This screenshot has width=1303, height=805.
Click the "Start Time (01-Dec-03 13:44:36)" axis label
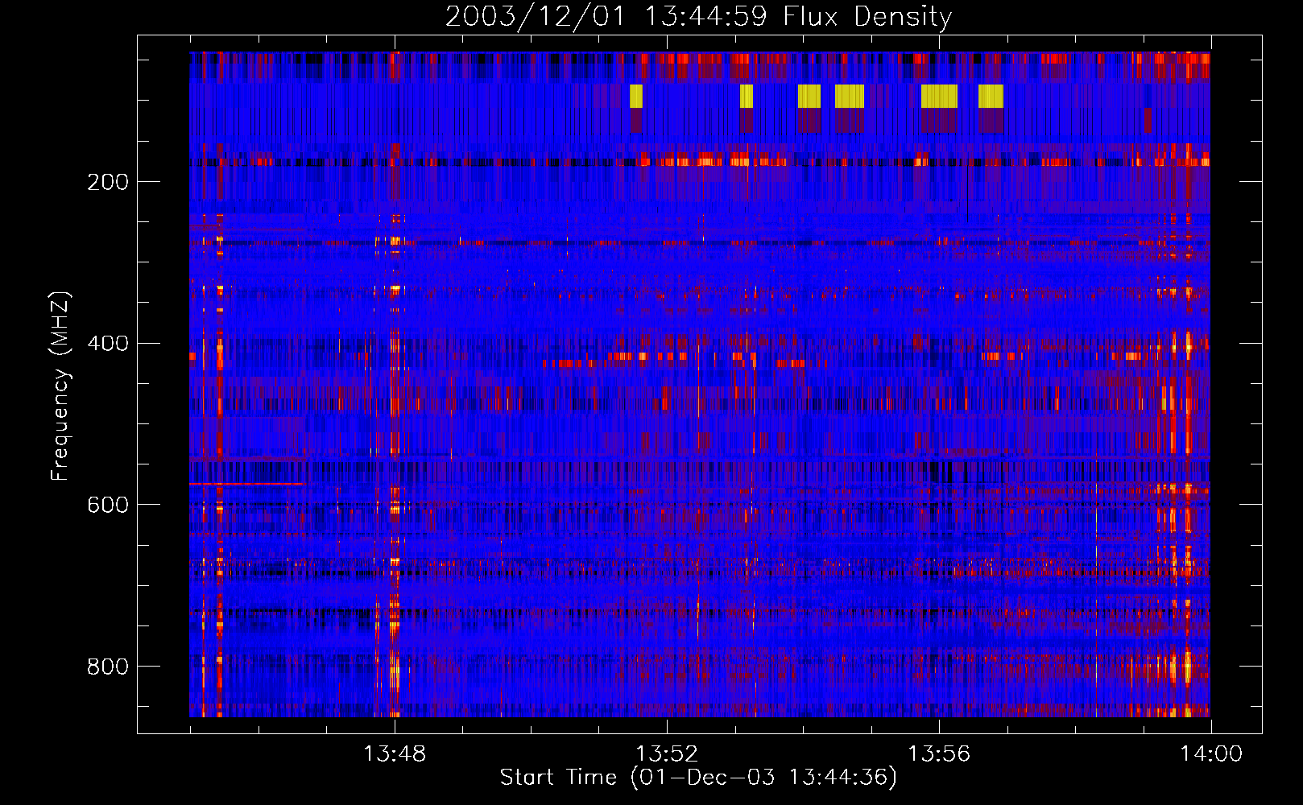pyautogui.click(x=698, y=778)
